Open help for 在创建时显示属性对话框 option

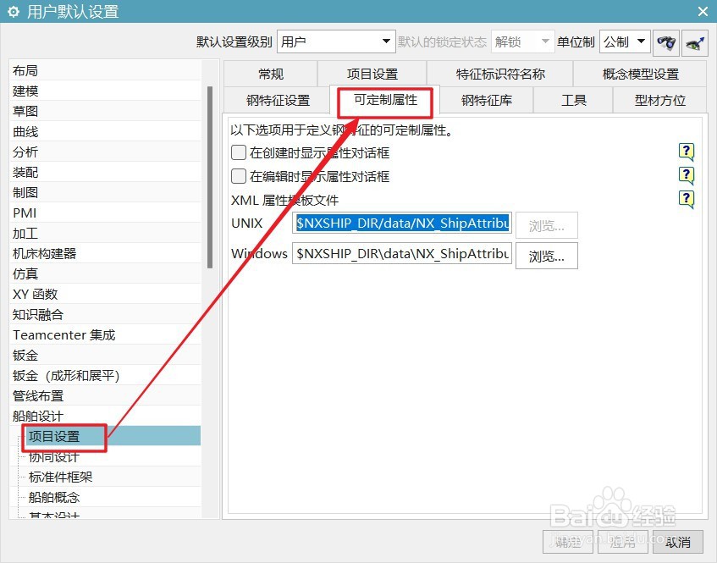coord(685,152)
